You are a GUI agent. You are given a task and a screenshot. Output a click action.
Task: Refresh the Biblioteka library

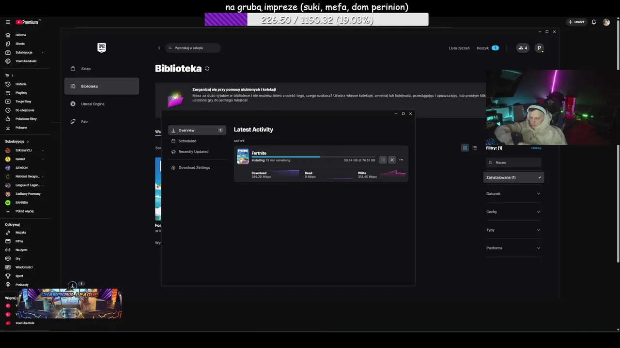207,69
